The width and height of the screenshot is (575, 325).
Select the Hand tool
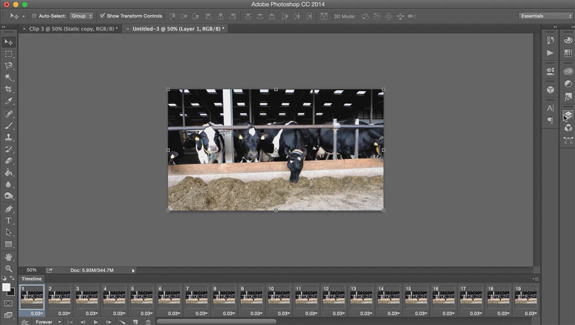tap(8, 257)
